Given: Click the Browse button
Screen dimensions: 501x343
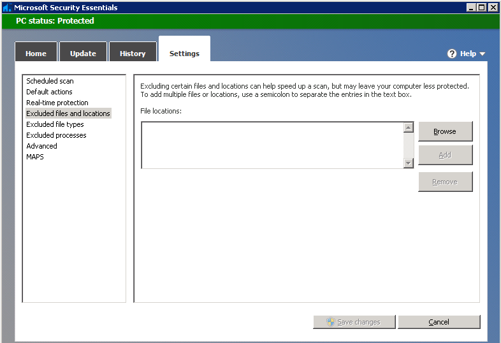Looking at the screenshot, I should [445, 131].
